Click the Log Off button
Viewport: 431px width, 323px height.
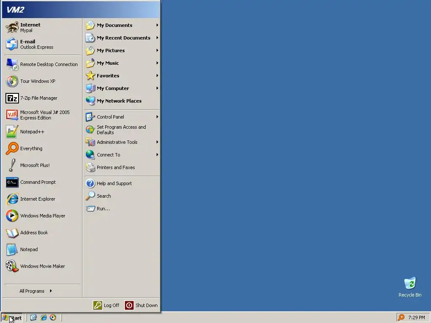click(106, 305)
